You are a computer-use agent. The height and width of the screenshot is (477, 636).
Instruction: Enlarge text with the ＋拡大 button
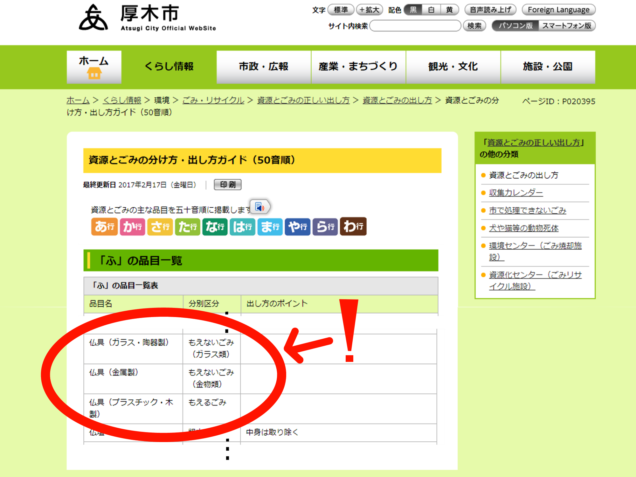pyautogui.click(x=370, y=10)
